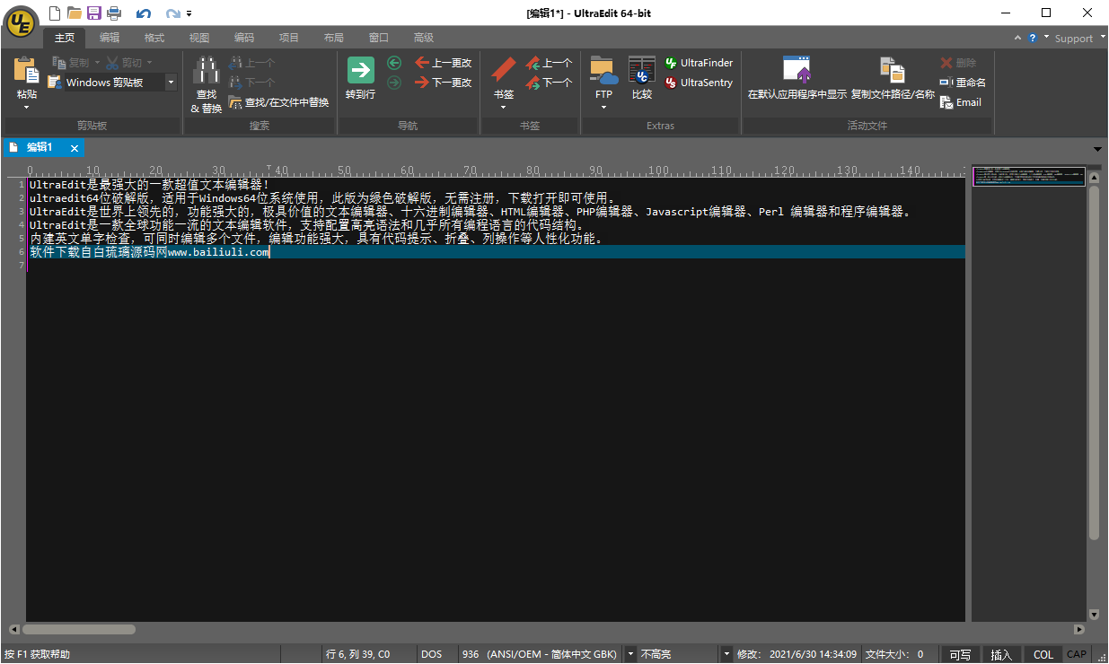Copy file path/name 复制文件路径/名称

pos(893,78)
